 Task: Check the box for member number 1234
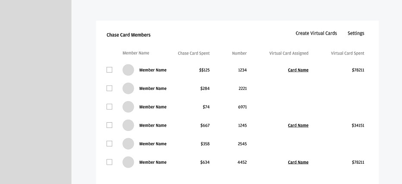[x=110, y=70]
